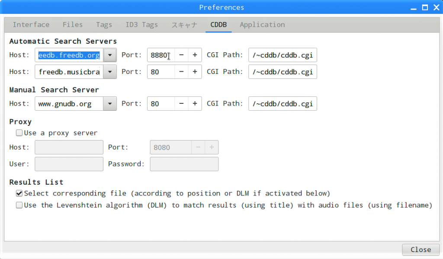Expand the freedb.musicbrainz host dropdown

(110, 72)
